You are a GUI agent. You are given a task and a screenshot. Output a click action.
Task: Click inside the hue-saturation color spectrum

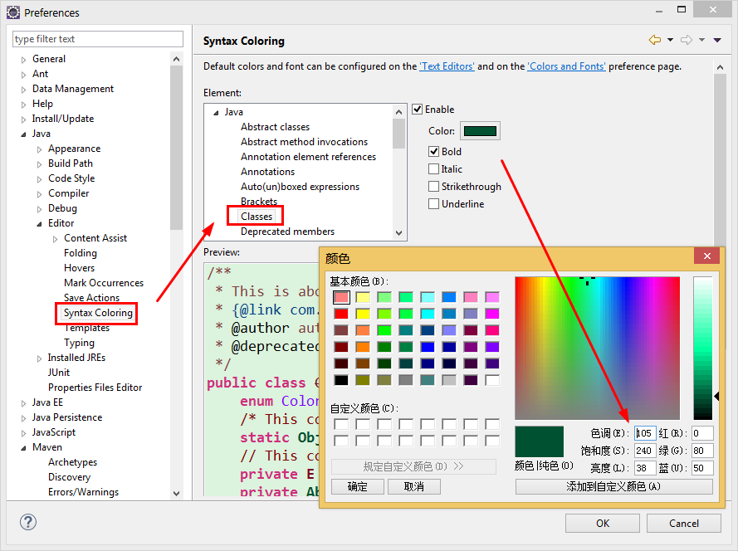click(597, 349)
